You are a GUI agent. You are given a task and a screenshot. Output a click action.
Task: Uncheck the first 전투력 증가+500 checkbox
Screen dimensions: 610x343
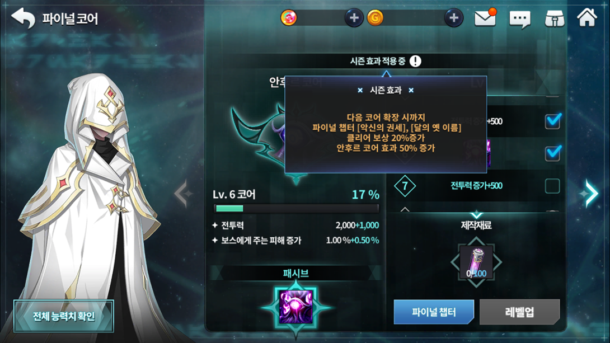pyautogui.click(x=553, y=121)
